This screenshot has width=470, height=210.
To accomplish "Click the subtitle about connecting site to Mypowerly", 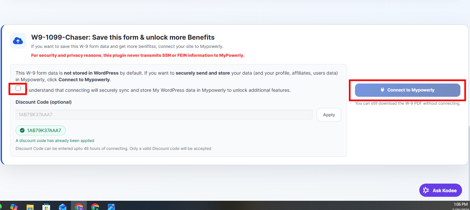I will 127,47.
